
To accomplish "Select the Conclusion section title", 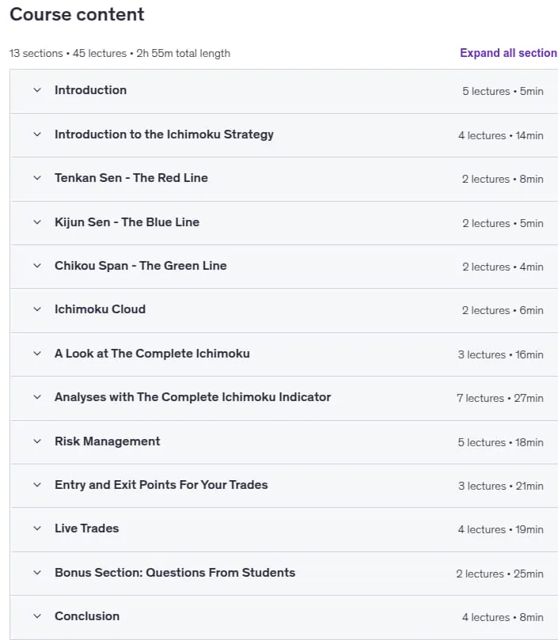I will (x=87, y=616).
